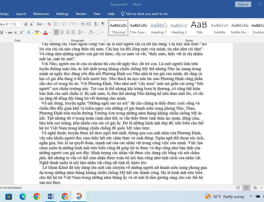Expand the Shading color dropdown arrow
The image size is (264, 202).
click(95, 32)
